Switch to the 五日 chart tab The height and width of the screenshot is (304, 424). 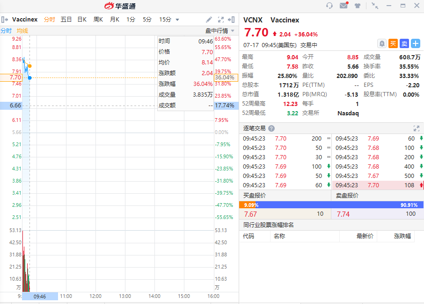tap(66, 20)
